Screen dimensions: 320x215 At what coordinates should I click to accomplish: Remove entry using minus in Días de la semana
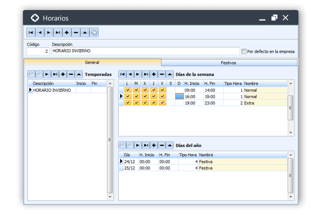(162, 74)
